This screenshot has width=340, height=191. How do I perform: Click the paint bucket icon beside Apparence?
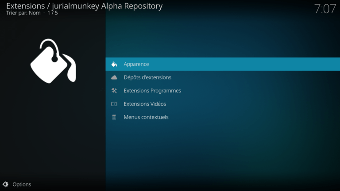114,64
